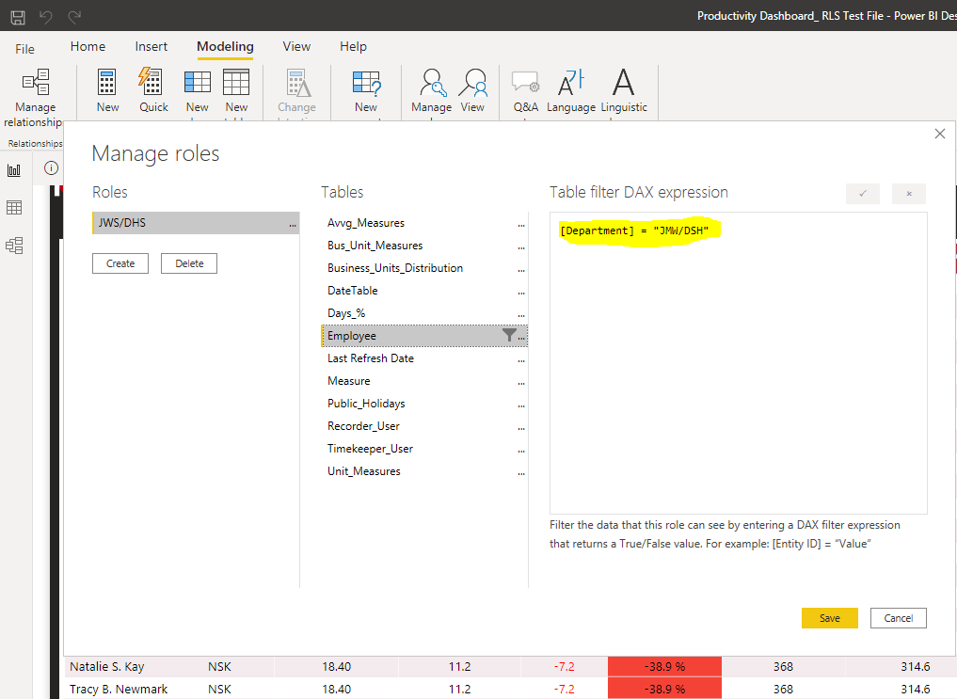The width and height of the screenshot is (957, 699).
Task: Click the View as roles icon
Action: tap(472, 83)
